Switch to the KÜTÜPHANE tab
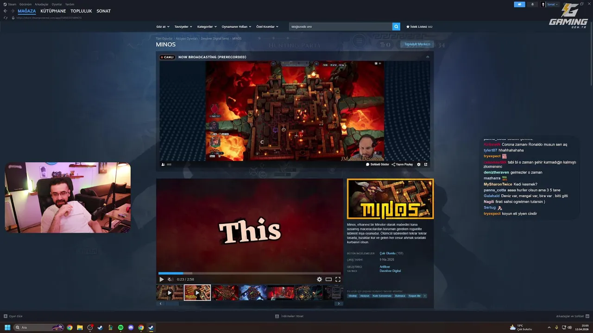 coord(53,11)
